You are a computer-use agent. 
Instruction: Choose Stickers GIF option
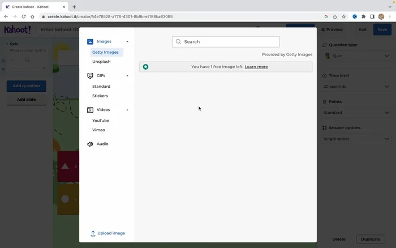100,96
